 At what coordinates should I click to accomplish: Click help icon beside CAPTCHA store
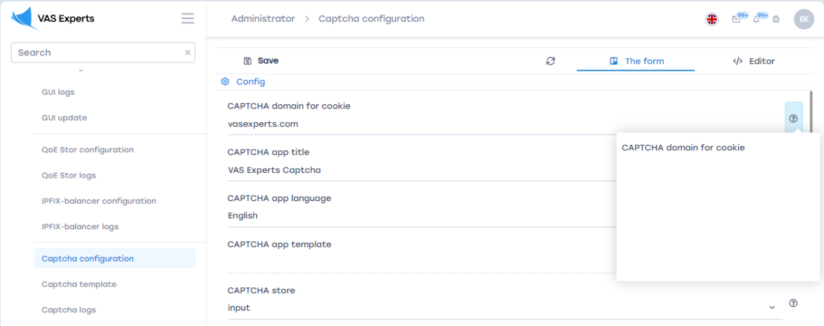pos(793,303)
